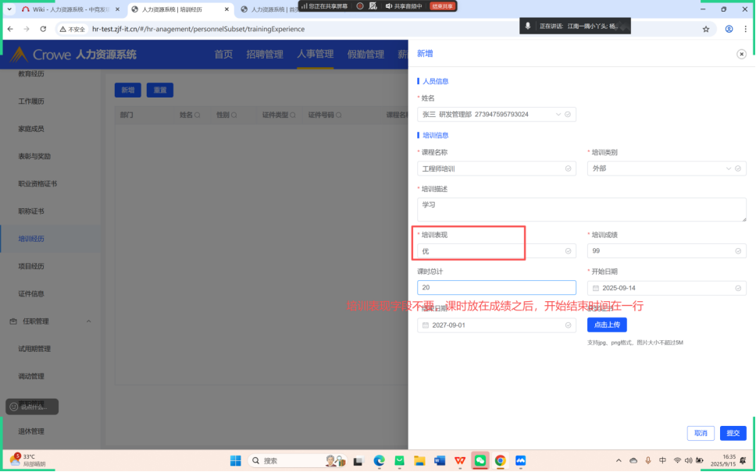Click the search icon beside 证件类型 column header
756x472 pixels.
293,115
